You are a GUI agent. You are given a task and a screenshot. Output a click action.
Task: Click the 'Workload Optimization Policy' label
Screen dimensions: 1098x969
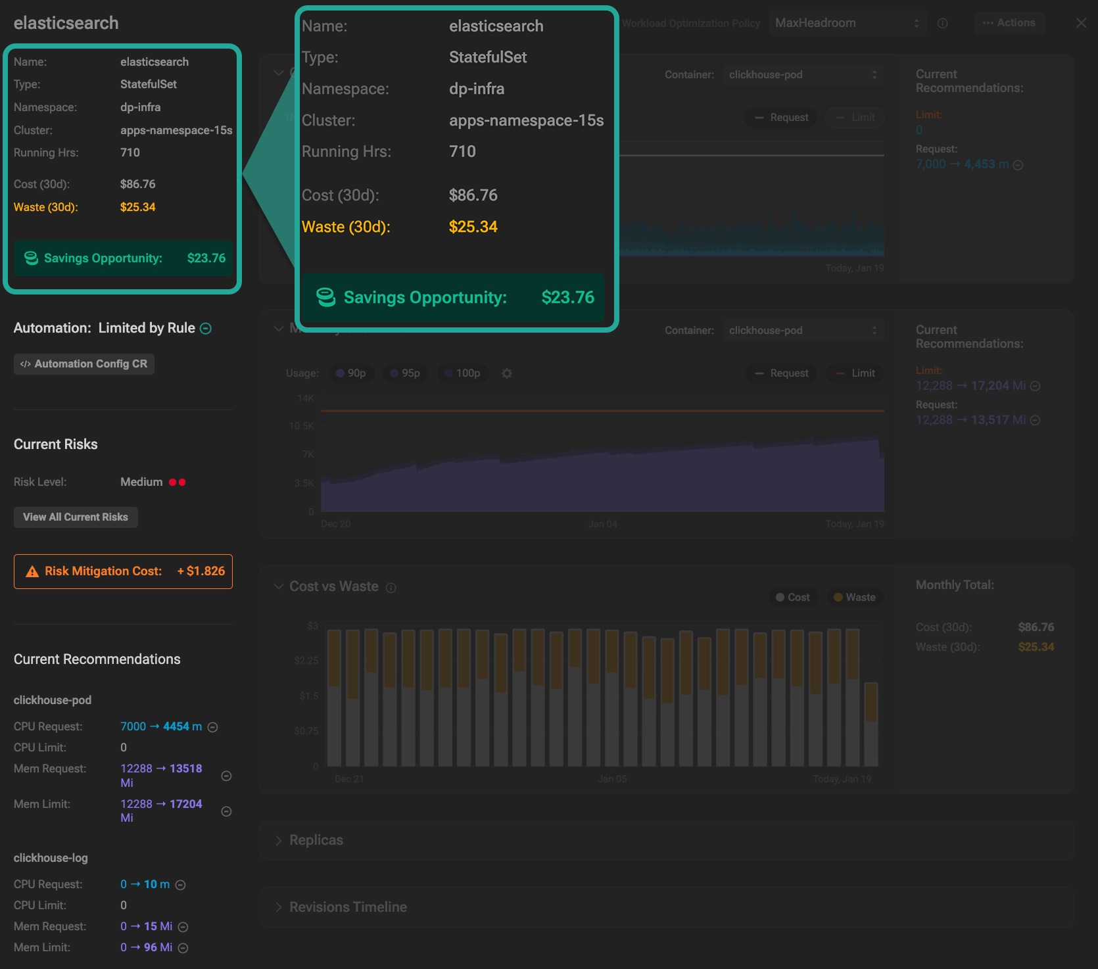[691, 24]
